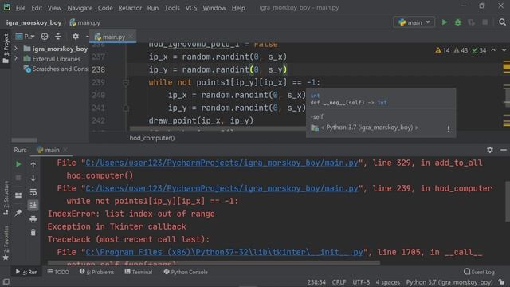
Task: Go to next highlighted error arrow
Action: (x=504, y=50)
